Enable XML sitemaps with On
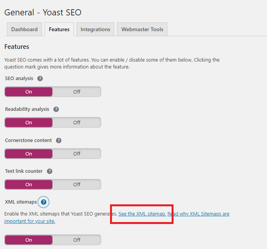 coord(28,240)
